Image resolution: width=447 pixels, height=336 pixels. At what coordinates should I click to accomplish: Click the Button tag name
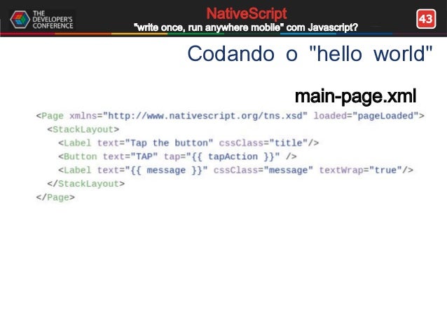[x=81, y=156]
